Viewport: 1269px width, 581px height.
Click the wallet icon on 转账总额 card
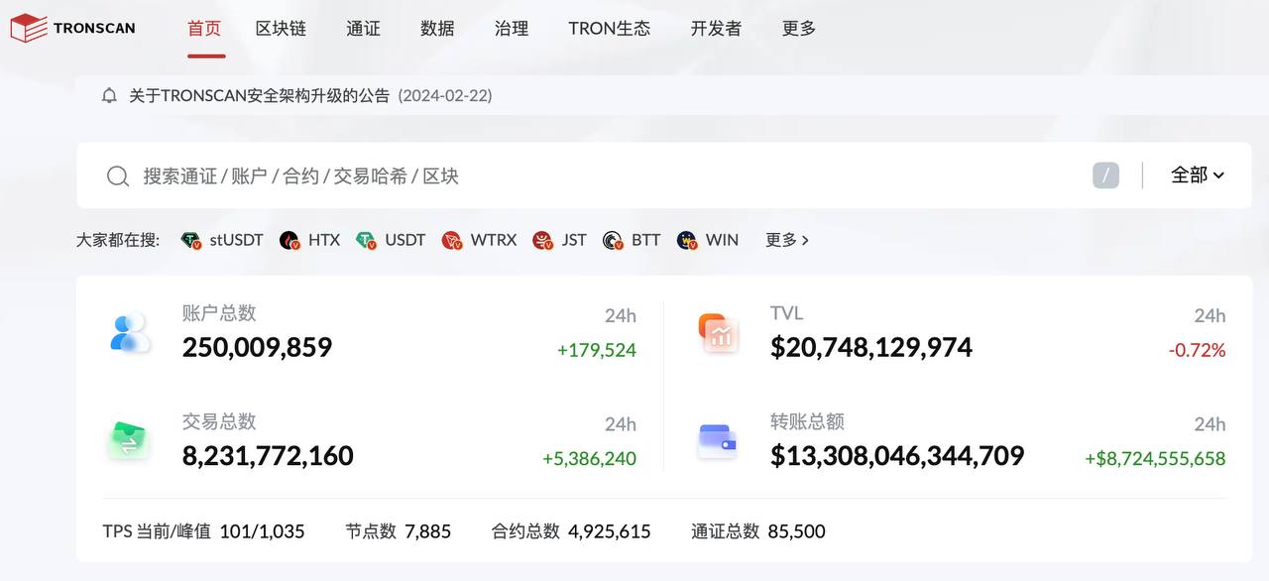click(718, 440)
